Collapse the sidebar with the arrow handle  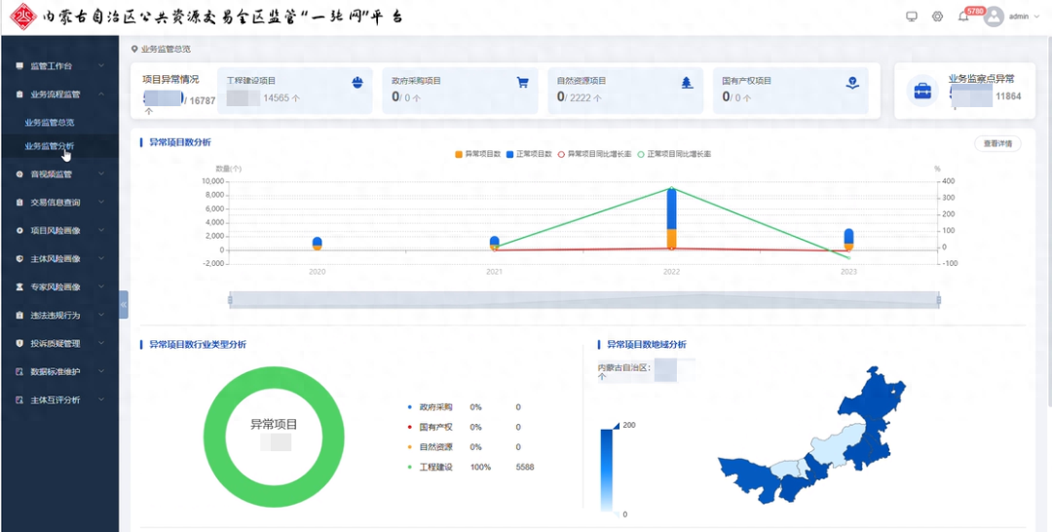click(124, 304)
